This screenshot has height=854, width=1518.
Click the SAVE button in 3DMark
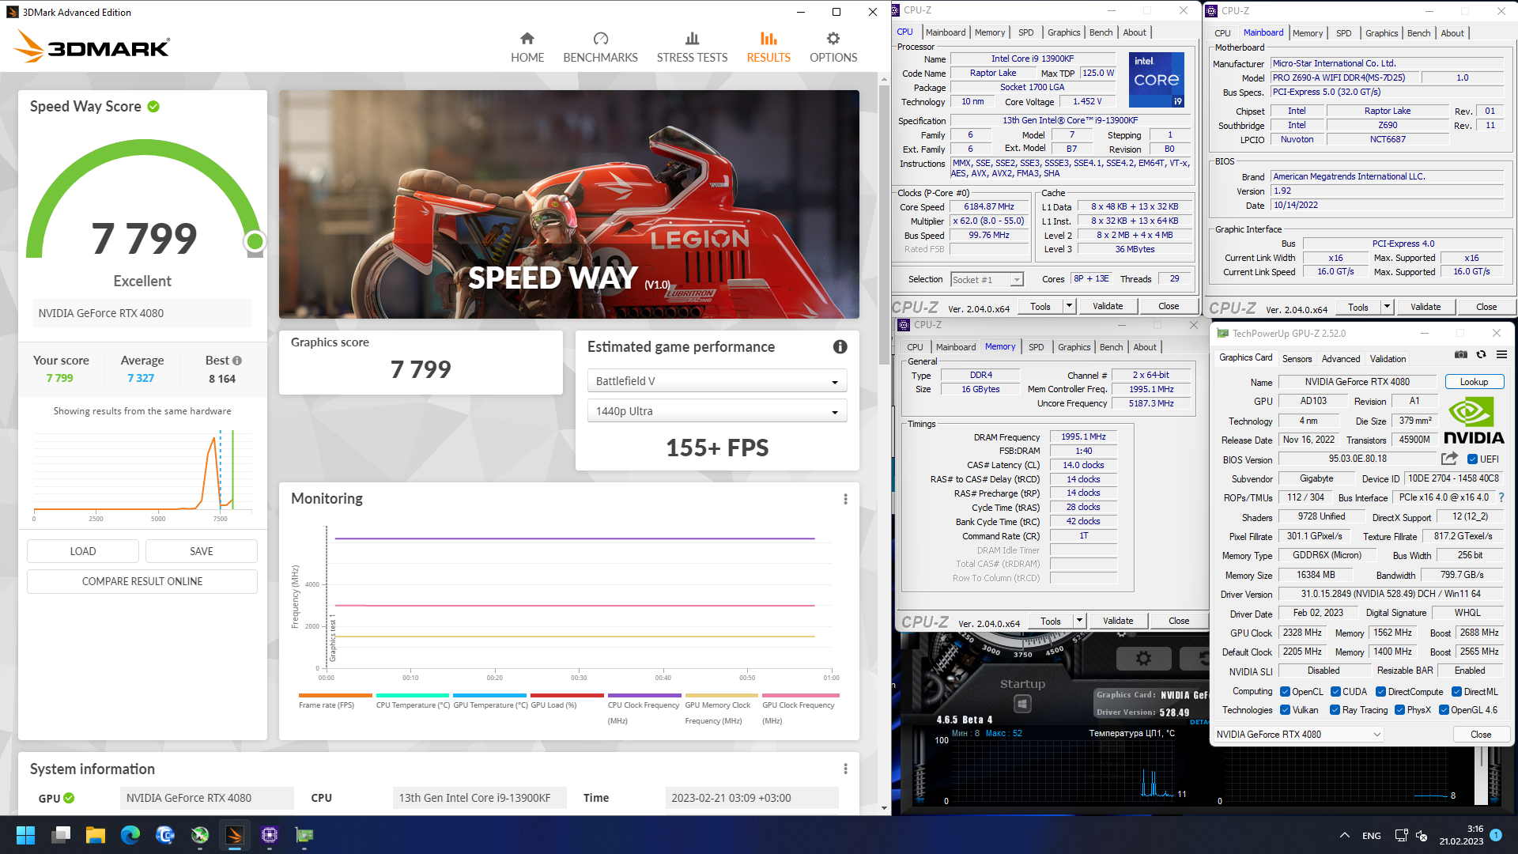click(x=202, y=551)
